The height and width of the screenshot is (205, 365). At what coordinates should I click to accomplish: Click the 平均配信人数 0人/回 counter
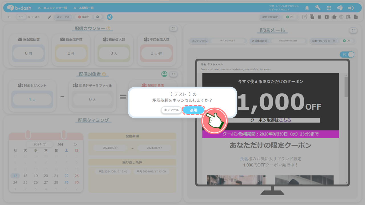(157, 53)
